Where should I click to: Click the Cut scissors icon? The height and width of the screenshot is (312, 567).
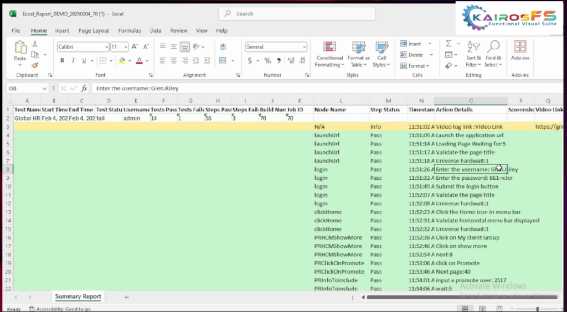(x=35, y=44)
